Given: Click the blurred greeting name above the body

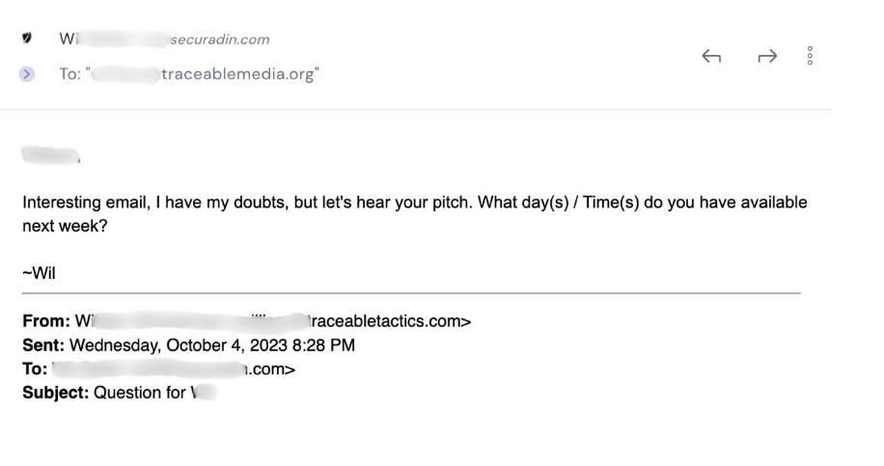Looking at the screenshot, I should click(x=51, y=155).
